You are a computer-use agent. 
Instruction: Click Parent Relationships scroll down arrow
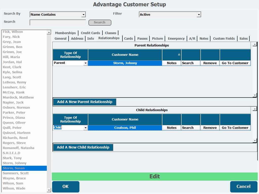click(255, 95)
